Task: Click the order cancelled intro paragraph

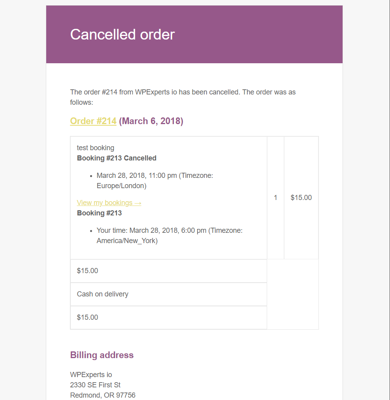Action: [x=183, y=97]
